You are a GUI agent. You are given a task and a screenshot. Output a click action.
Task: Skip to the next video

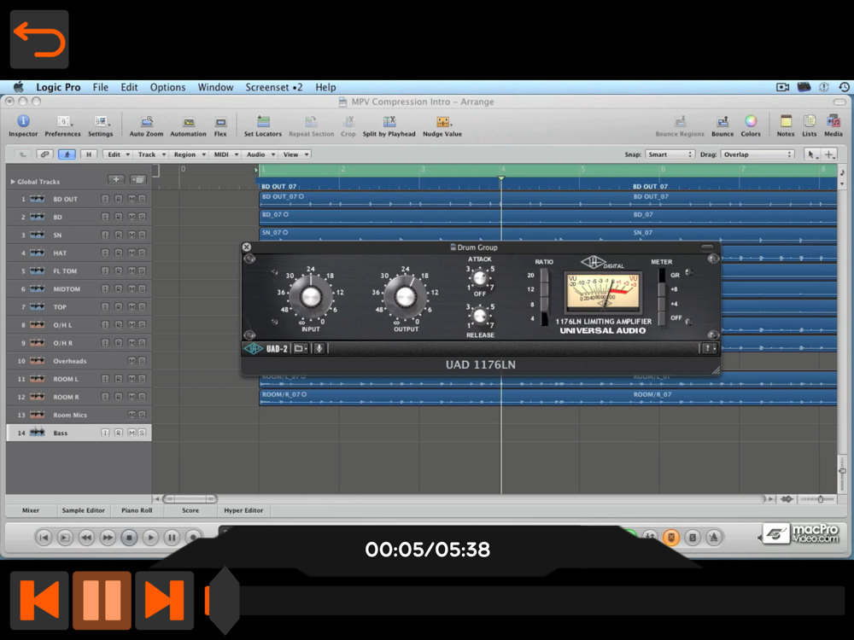[x=165, y=601]
